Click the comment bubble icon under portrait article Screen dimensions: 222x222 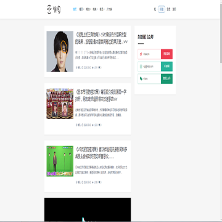(100, 67)
